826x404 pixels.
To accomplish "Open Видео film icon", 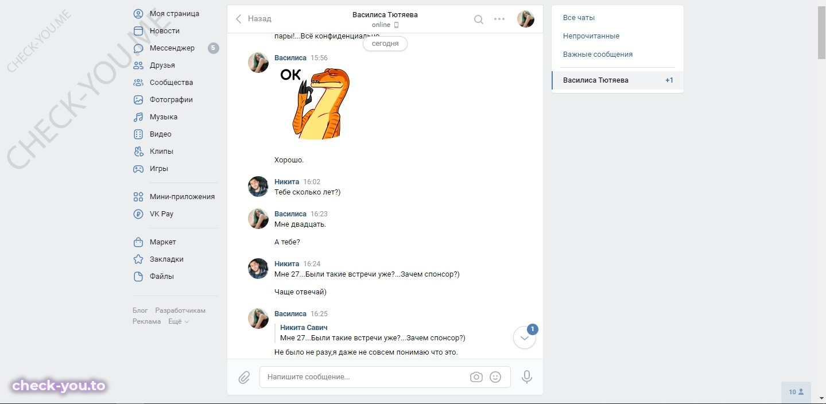I will point(138,134).
